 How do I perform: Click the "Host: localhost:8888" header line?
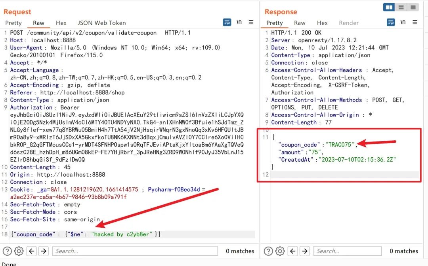pos(43,40)
